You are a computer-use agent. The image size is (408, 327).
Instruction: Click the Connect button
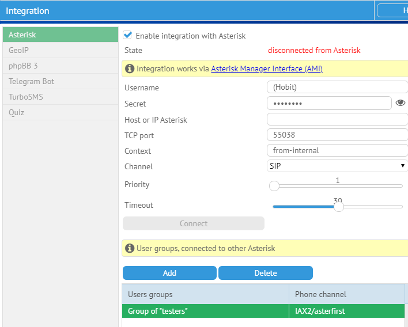194,223
